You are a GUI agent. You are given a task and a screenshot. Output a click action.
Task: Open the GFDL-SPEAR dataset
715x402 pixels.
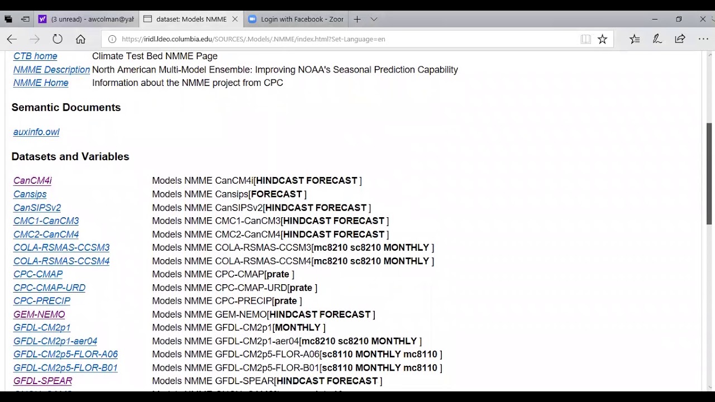tap(43, 381)
